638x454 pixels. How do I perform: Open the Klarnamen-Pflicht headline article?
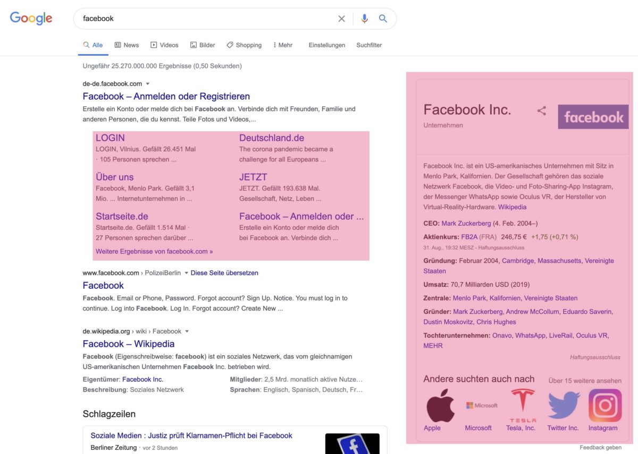191,435
